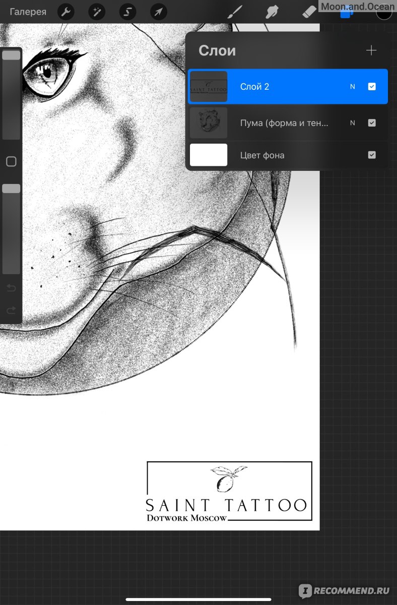Adjust the brush size slider
Viewport: 397px width, 605px height.
[x=11, y=94]
